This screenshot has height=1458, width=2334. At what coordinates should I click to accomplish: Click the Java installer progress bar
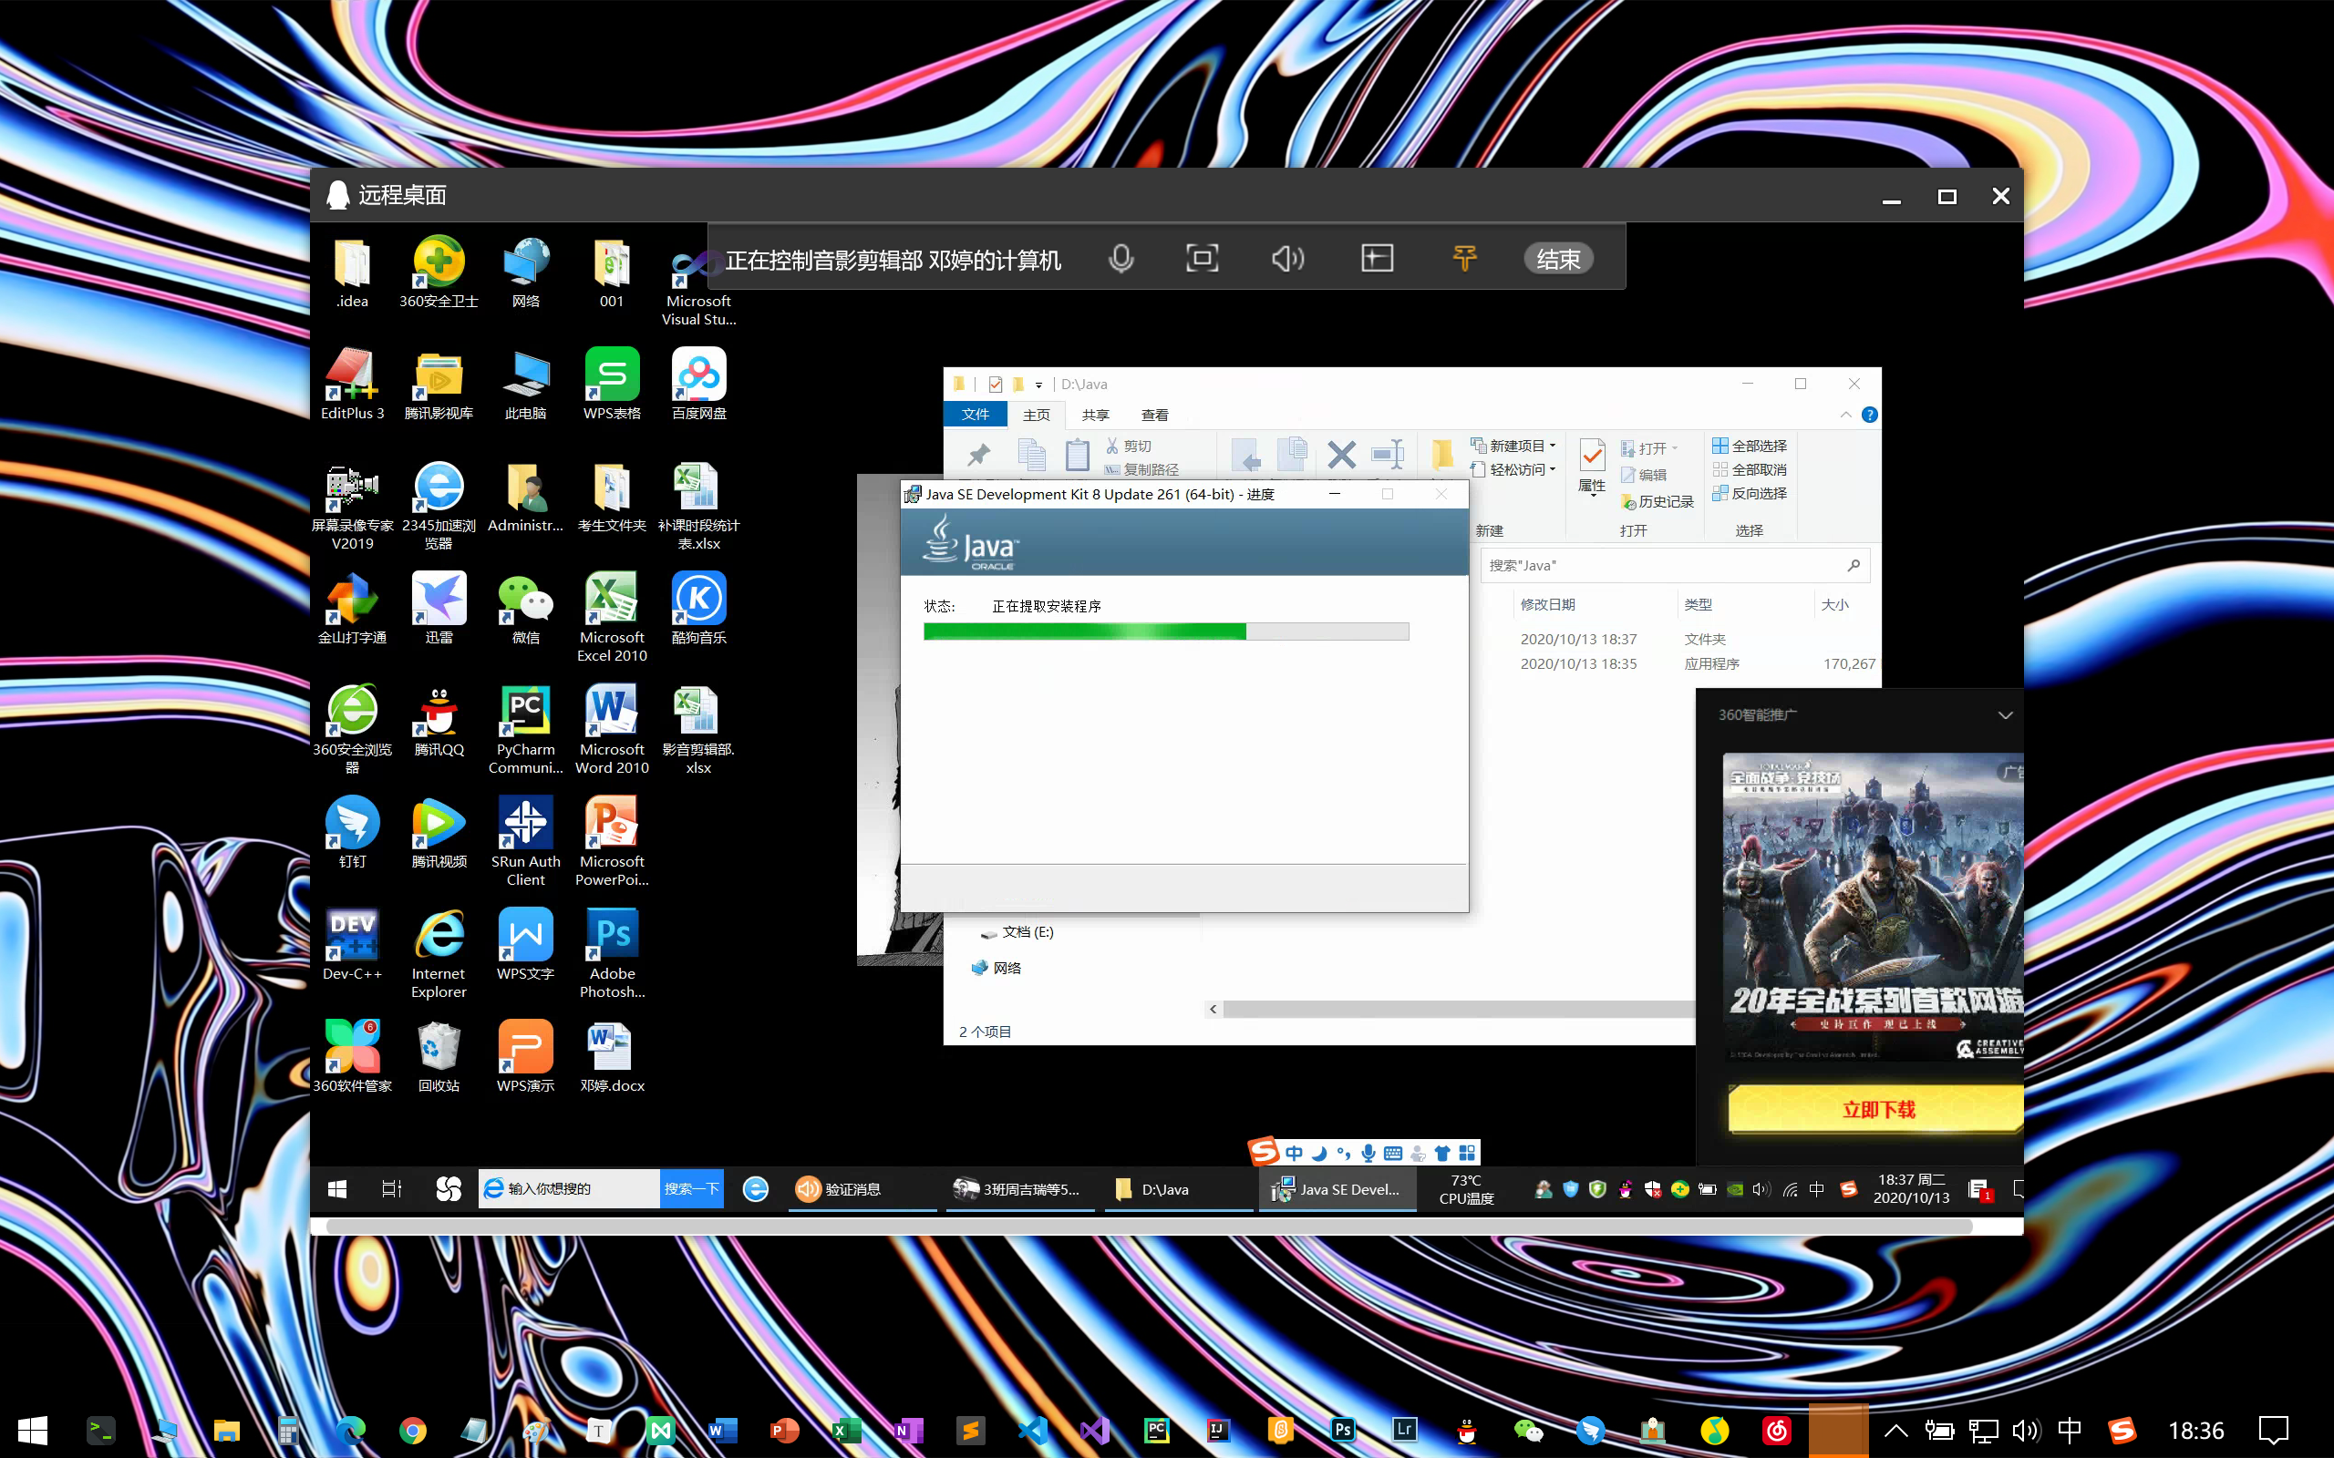[x=1165, y=631]
